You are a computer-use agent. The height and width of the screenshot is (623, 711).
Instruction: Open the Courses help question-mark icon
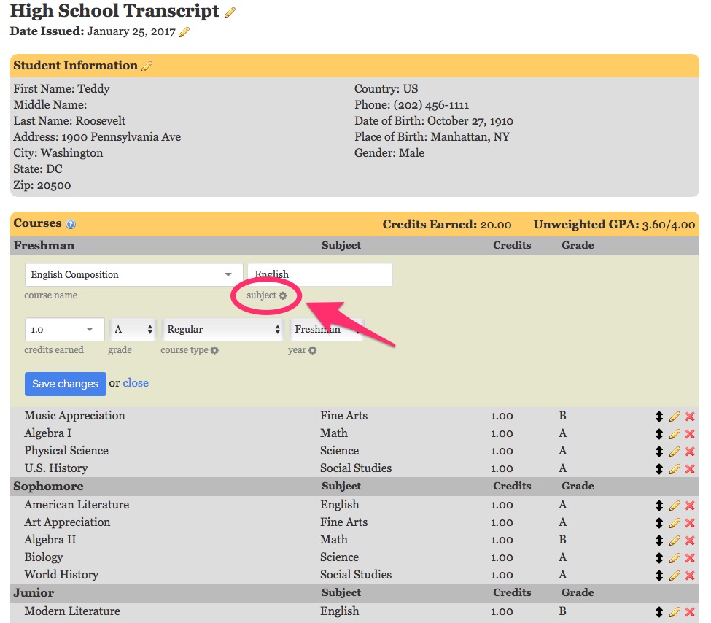point(71,225)
